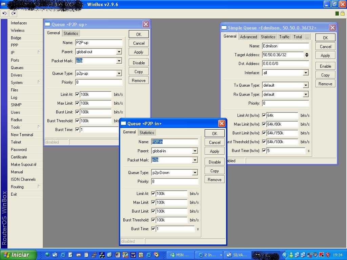Click the padlock icon in WinBox toolbar
Viewport: 347px width, 260px height.
[342, 14]
